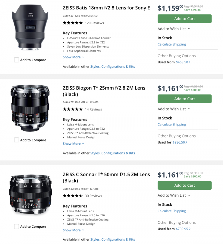Expand Show More under Biogon 25mm features
This screenshot has height=244, width=223.
pyautogui.click(x=74, y=144)
